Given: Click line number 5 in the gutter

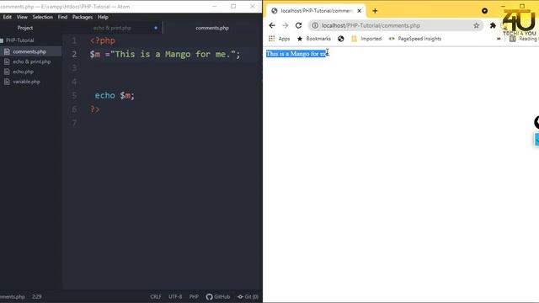Looking at the screenshot, I should 74,95.
